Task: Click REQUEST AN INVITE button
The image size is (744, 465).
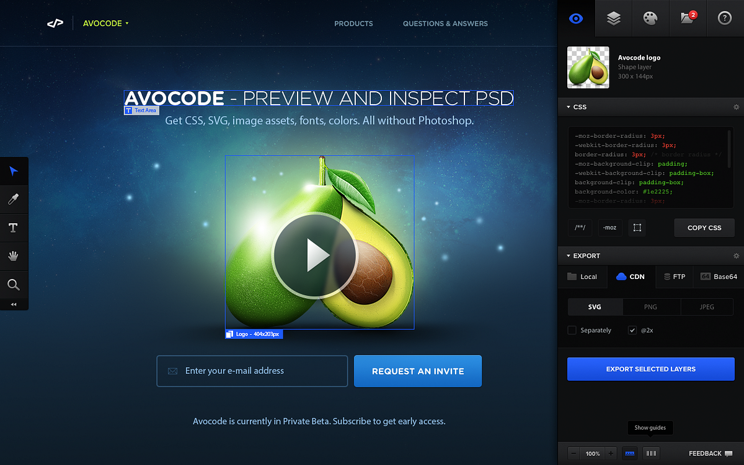Action: click(418, 371)
